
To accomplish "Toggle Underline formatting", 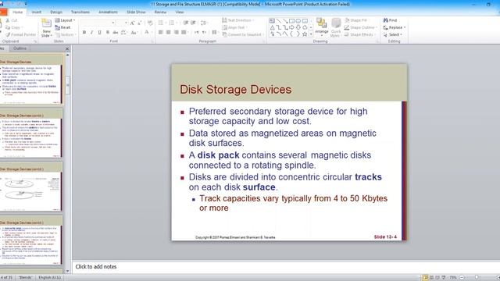I will [x=99, y=32].
